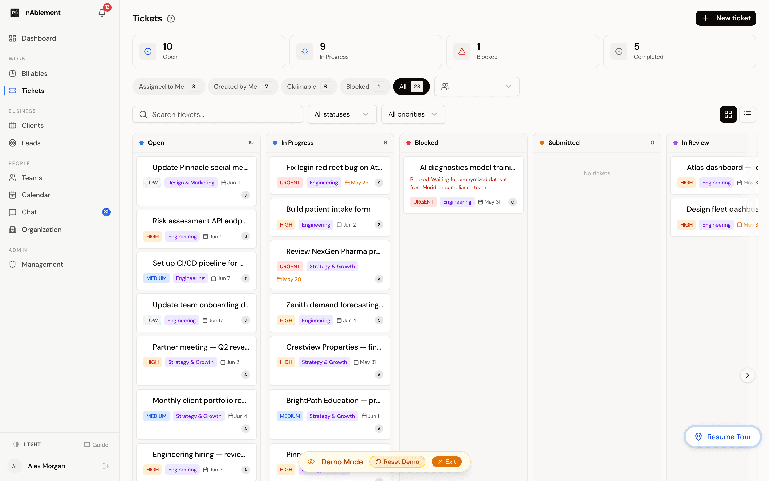The image size is (769, 481).
Task: Expand the All priorities dropdown
Action: (413, 114)
